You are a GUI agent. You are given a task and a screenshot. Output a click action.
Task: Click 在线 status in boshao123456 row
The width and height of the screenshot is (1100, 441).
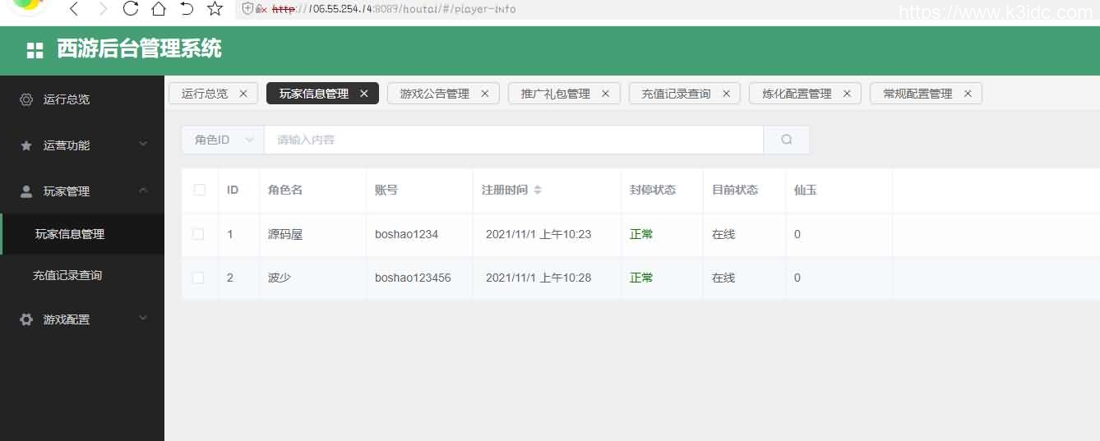pos(723,278)
